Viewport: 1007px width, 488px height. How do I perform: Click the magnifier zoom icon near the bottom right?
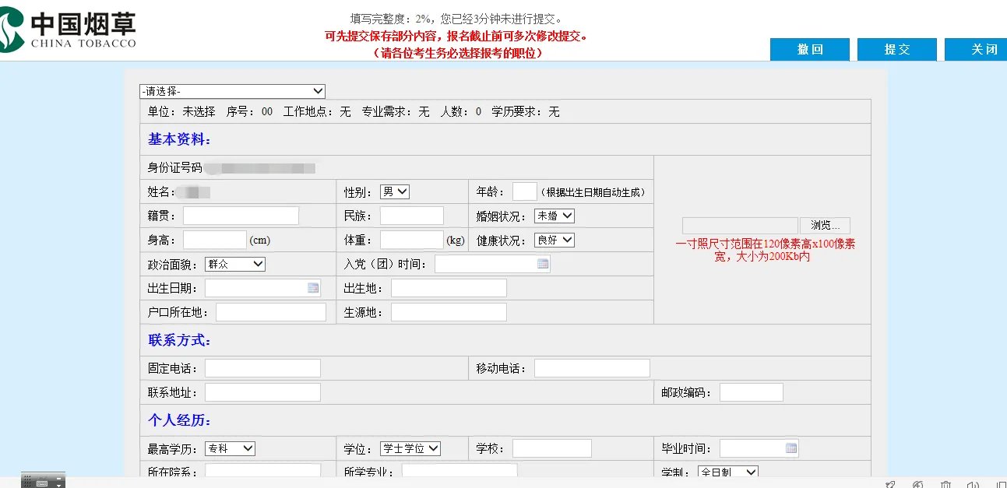click(918, 484)
